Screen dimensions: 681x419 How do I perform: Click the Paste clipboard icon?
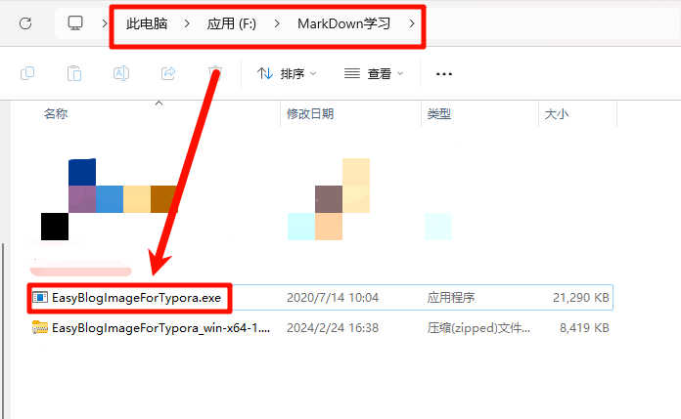74,73
